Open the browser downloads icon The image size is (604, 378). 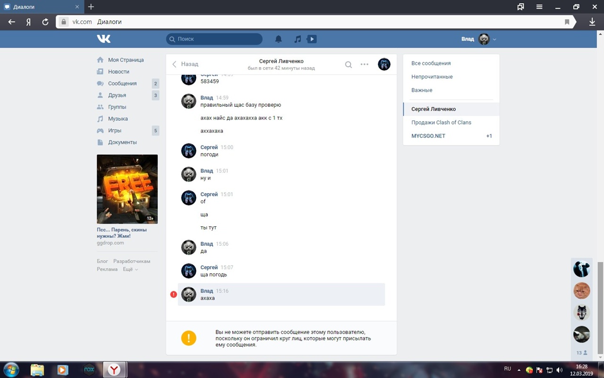[x=592, y=22]
